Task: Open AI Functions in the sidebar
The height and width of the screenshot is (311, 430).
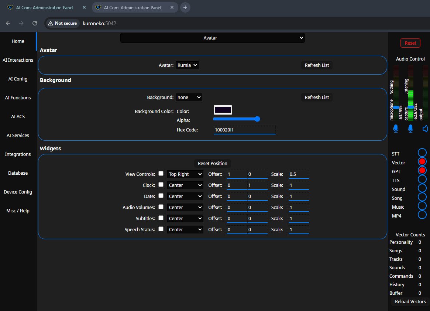Action: coord(18,98)
